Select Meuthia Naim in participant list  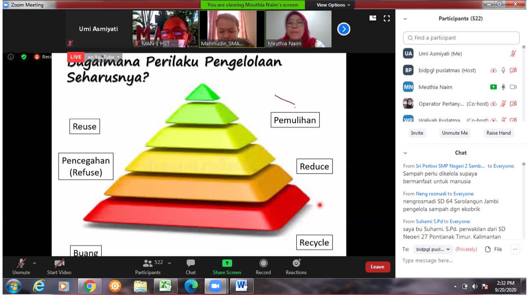click(x=461, y=87)
